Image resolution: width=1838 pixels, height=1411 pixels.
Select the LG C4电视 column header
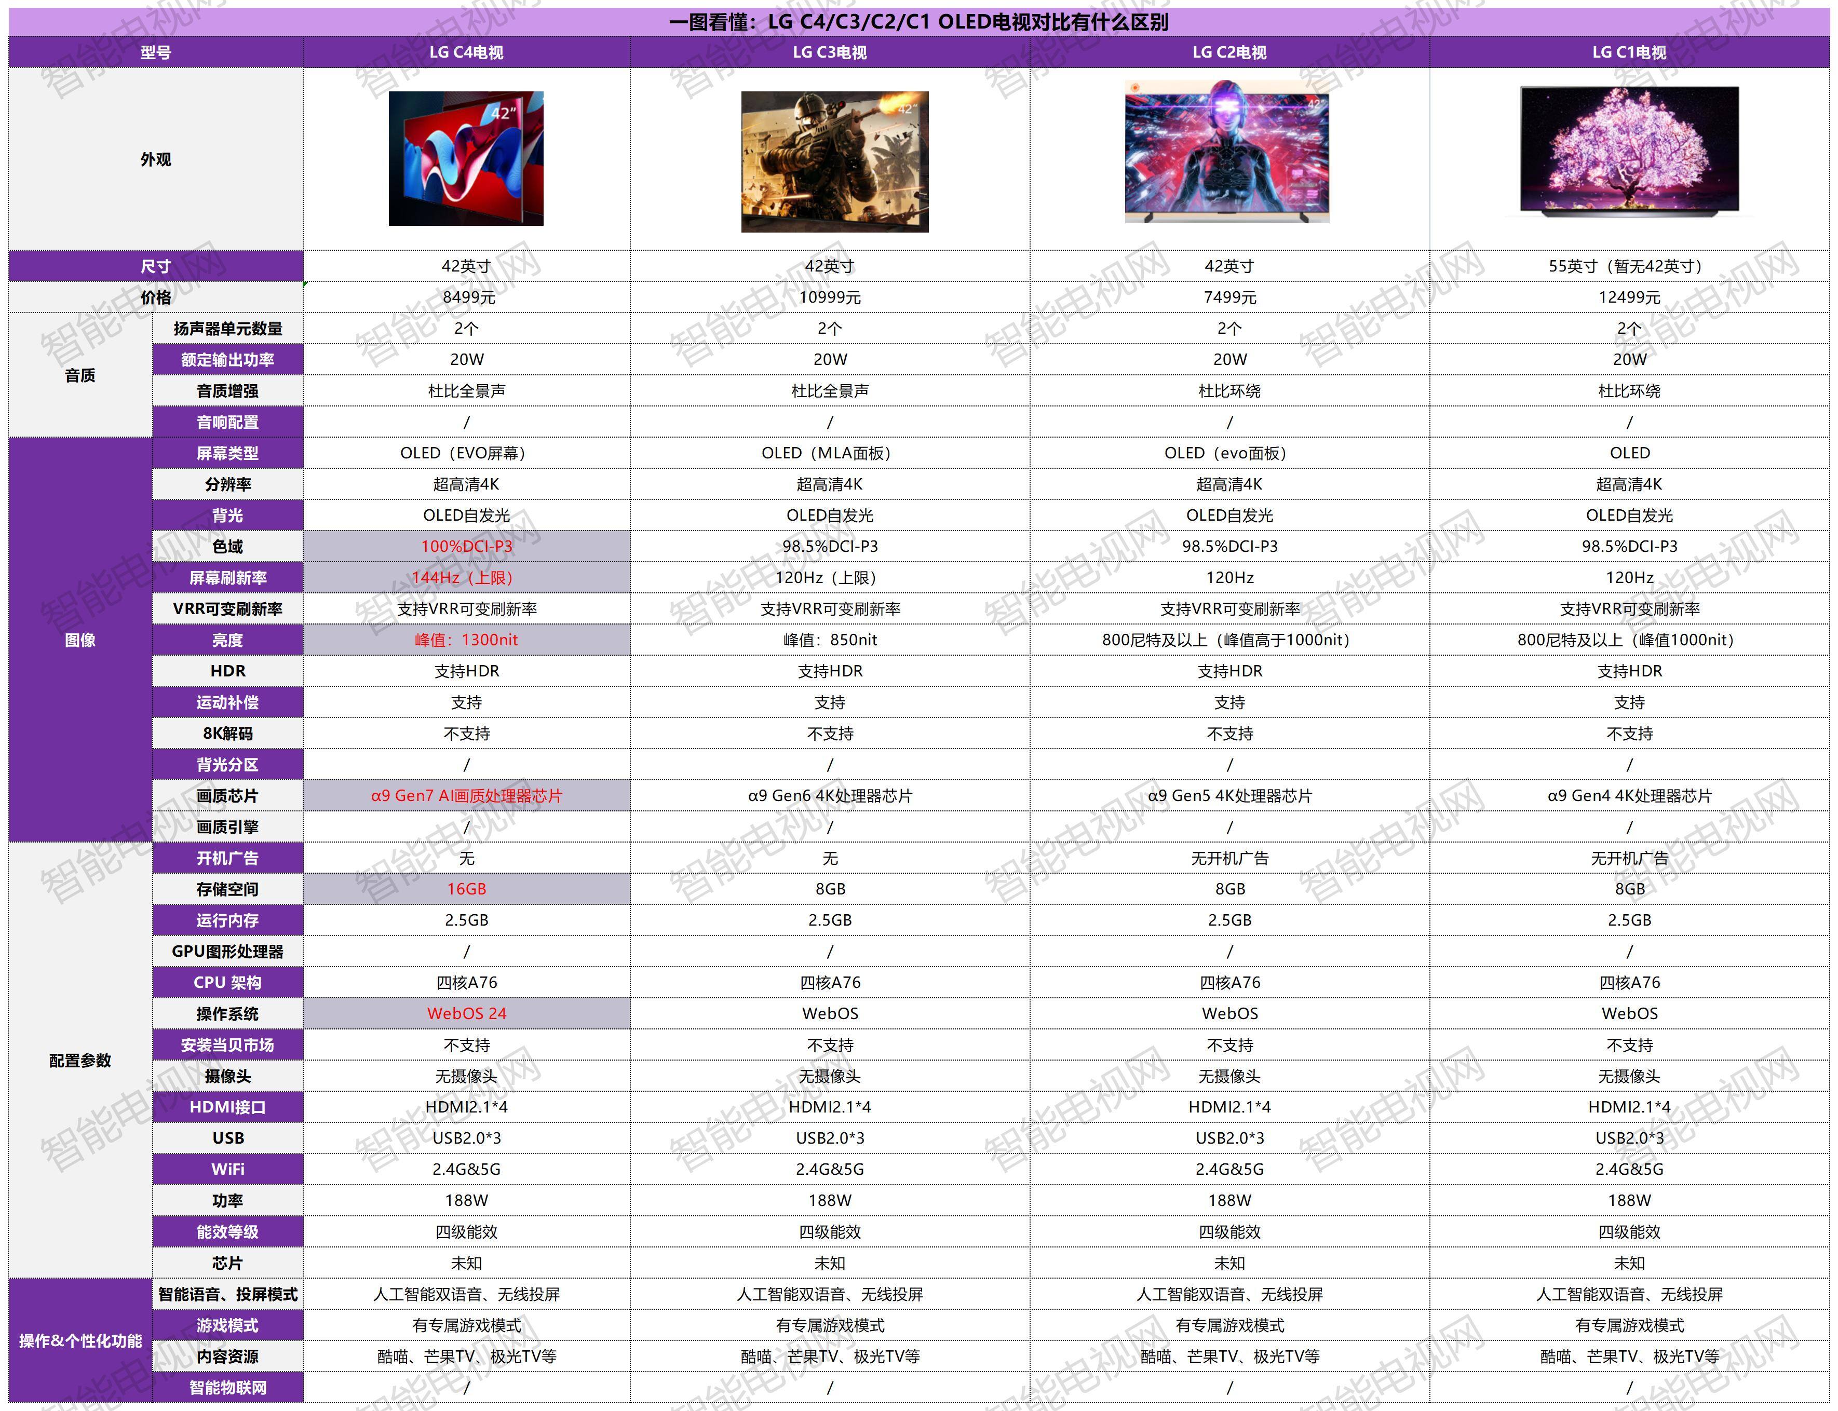pos(466,52)
